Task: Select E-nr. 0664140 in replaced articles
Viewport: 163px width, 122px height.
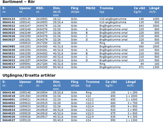Action: (9, 92)
